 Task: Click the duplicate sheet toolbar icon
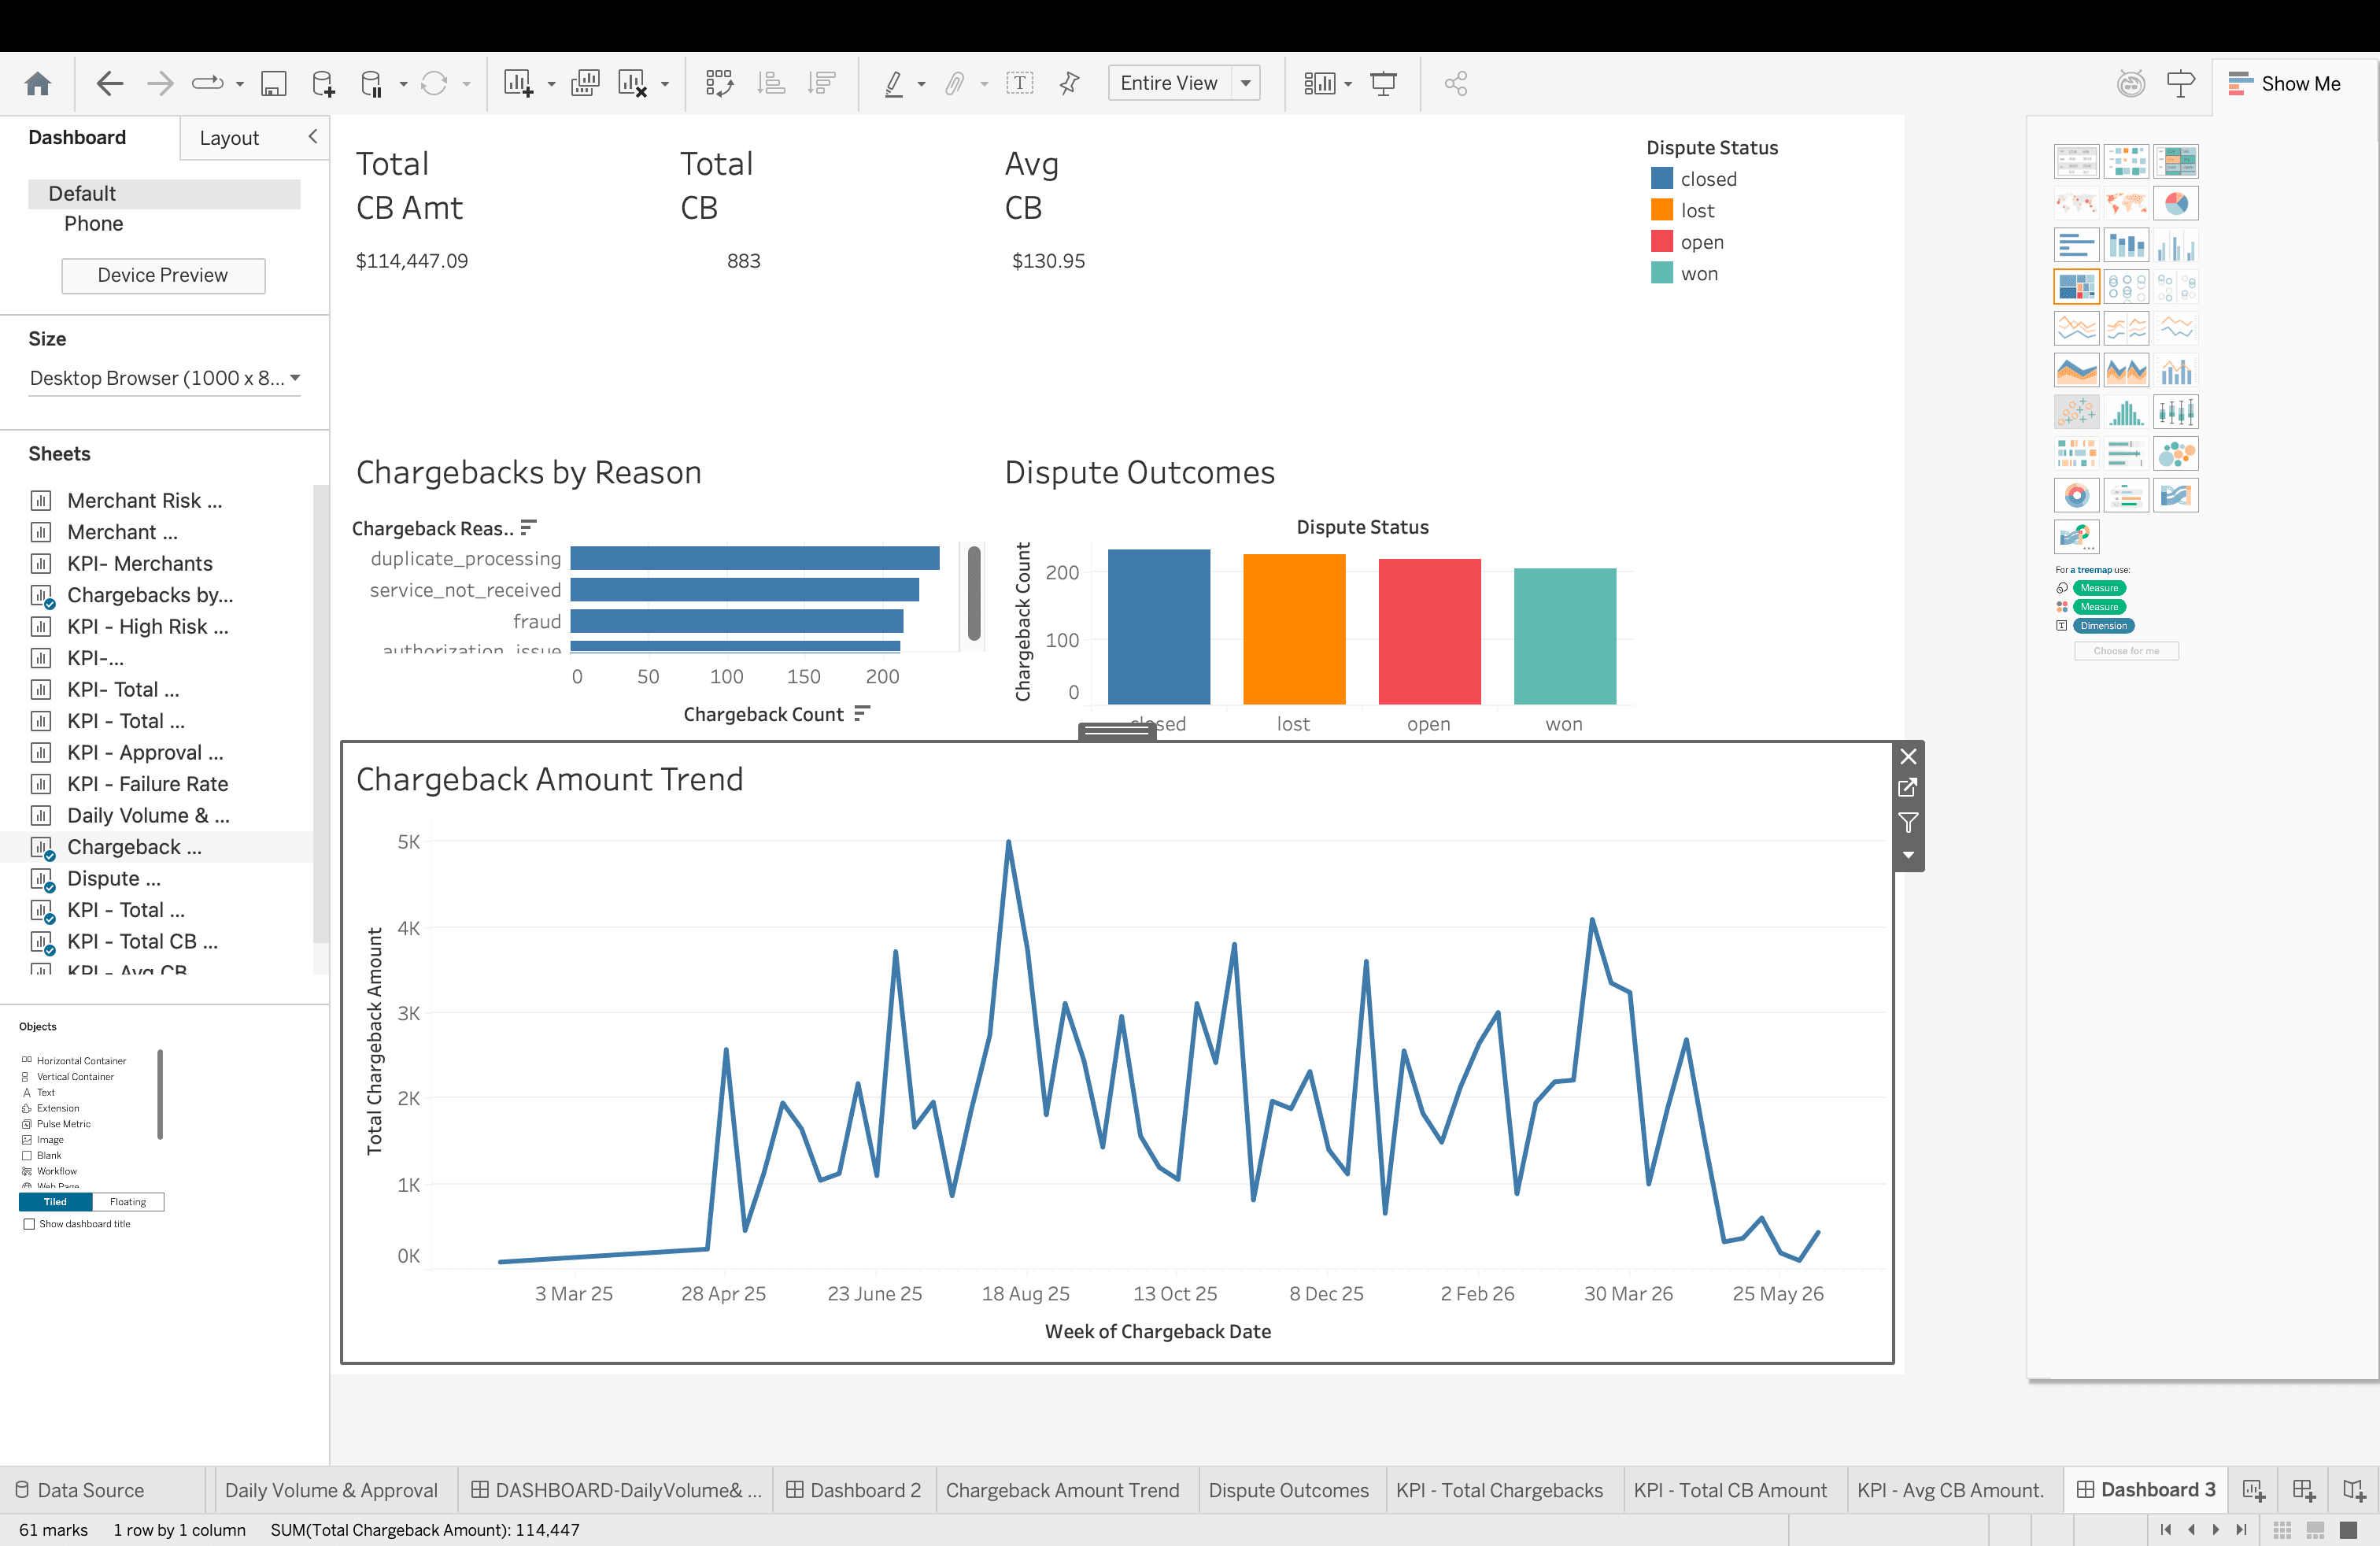585,83
